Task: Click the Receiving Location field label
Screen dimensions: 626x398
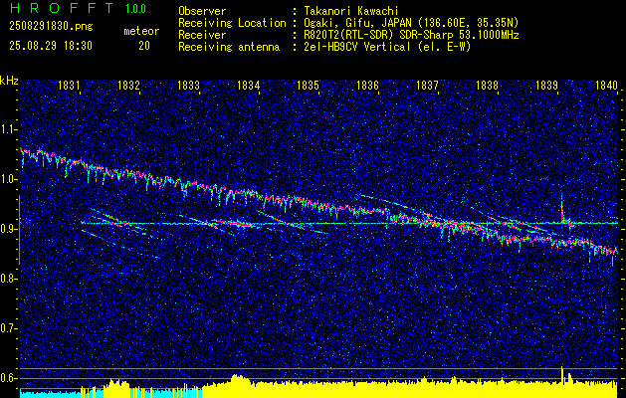Action: [232, 23]
